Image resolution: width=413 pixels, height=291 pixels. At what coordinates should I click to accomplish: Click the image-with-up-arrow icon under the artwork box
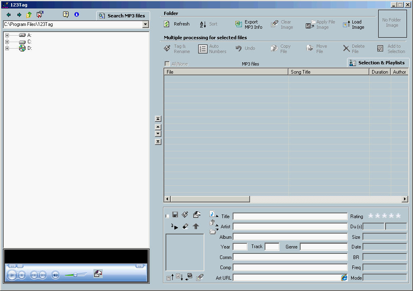tap(170, 277)
